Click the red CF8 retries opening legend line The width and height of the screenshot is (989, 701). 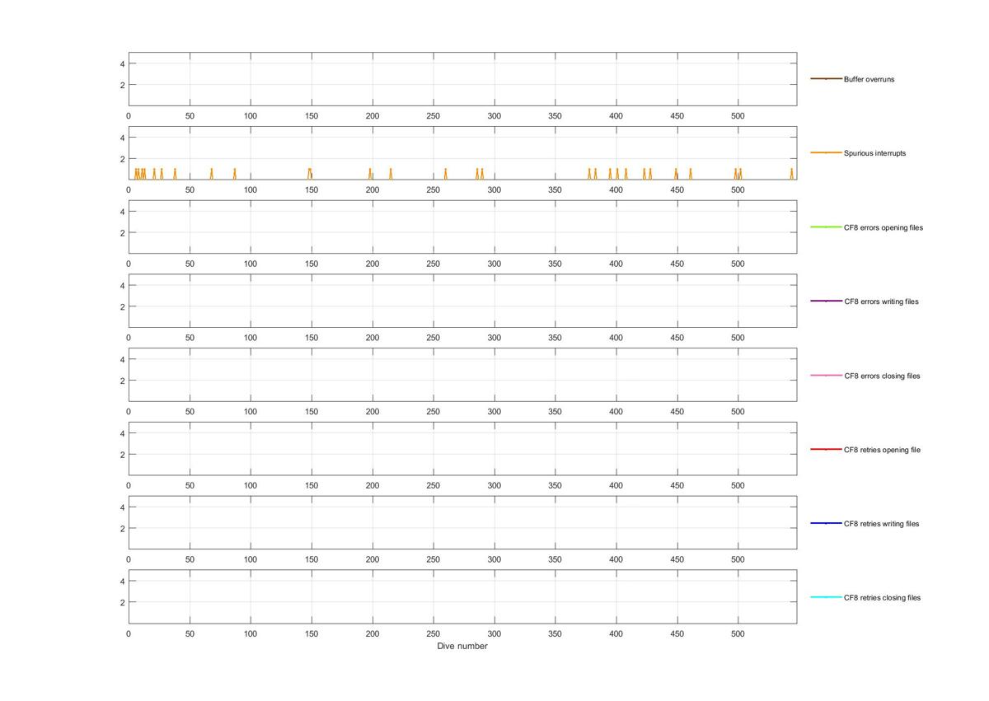826,450
